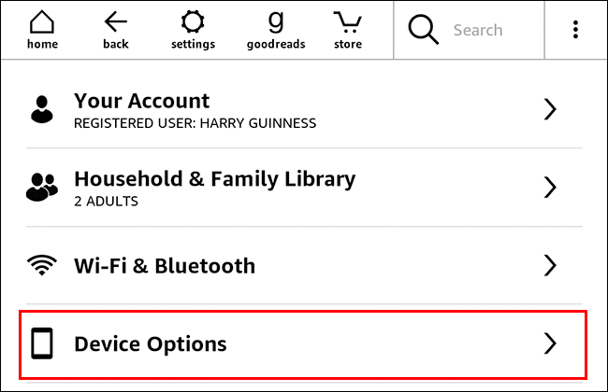This screenshot has width=608, height=392.
Task: Open Wi-Fi & Bluetooth settings label
Action: [x=165, y=266]
